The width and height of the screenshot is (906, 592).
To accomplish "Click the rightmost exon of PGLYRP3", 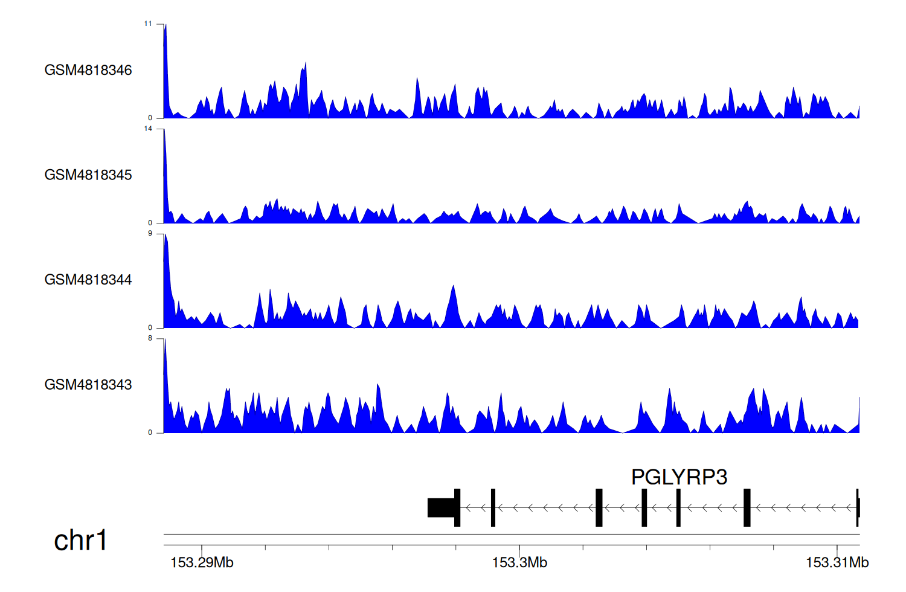I will [858, 507].
